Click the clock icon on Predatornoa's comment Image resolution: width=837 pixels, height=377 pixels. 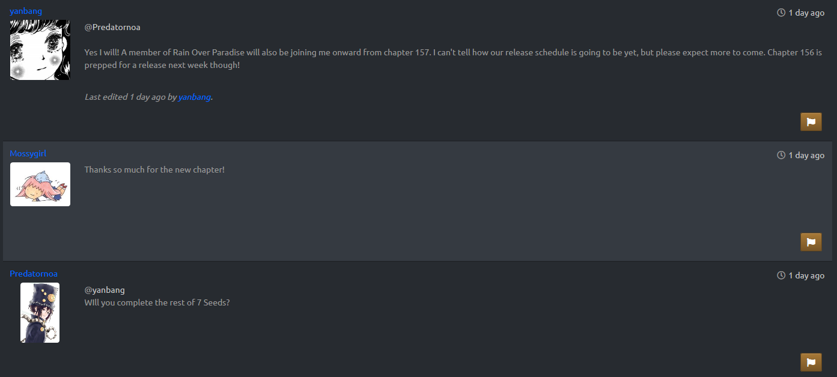click(x=781, y=275)
